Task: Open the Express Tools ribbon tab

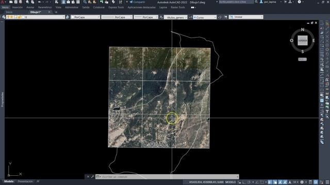Action: [x=116, y=7]
